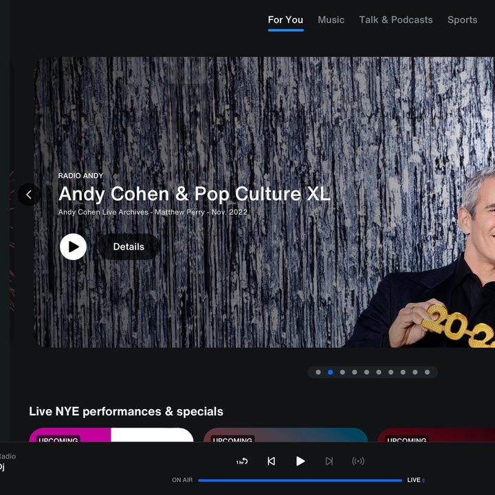Select the sixth carousel page dot
The width and height of the screenshot is (495, 495).
(379, 372)
